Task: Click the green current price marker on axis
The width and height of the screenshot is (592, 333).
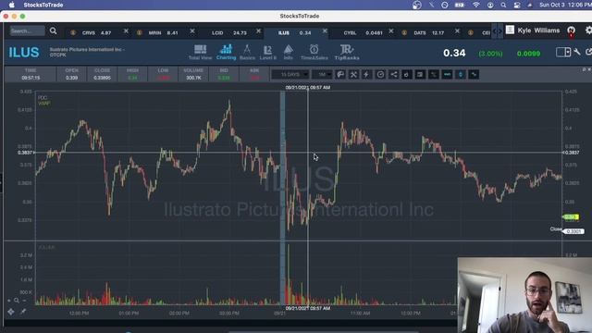Action: click(571, 216)
